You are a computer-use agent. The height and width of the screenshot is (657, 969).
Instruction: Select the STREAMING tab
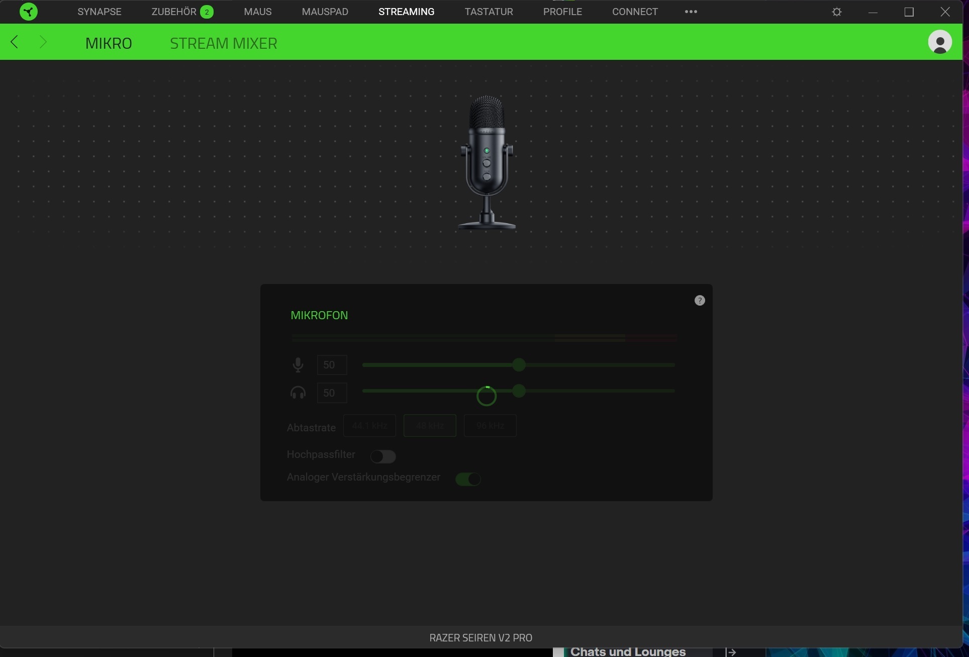(407, 12)
